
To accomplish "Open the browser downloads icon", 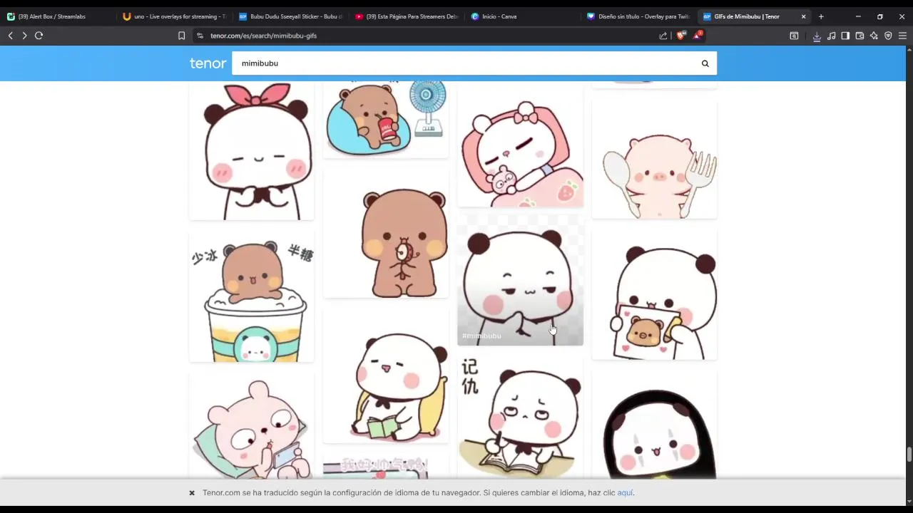I will point(817,36).
